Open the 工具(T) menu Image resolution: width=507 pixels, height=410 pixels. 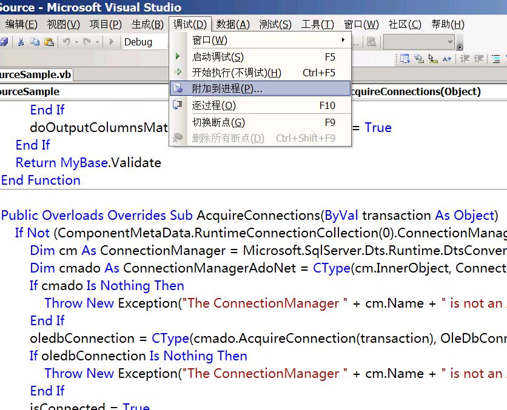(x=318, y=24)
